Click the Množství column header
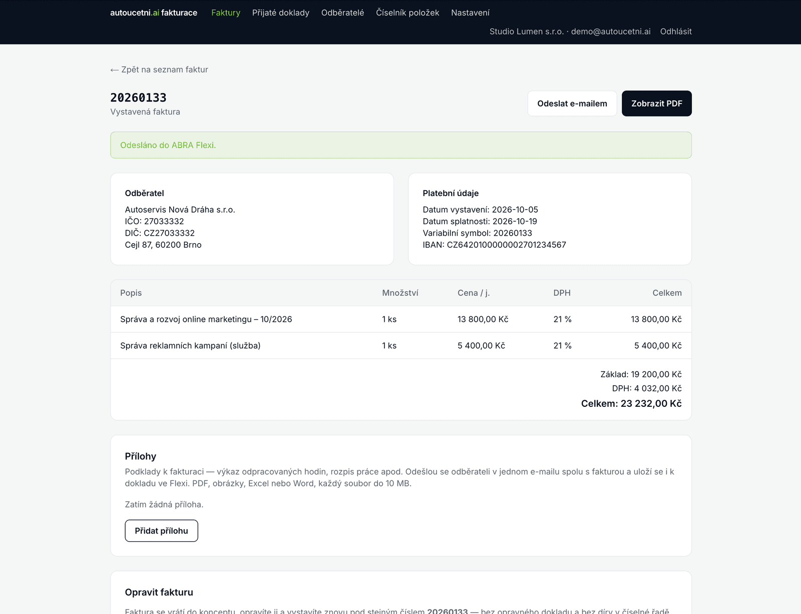Screen dimensions: 801x614 click(x=400, y=293)
